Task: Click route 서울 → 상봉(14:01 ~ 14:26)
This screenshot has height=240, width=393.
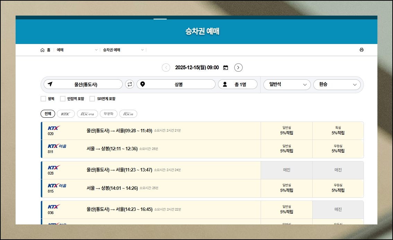Action: (112, 188)
